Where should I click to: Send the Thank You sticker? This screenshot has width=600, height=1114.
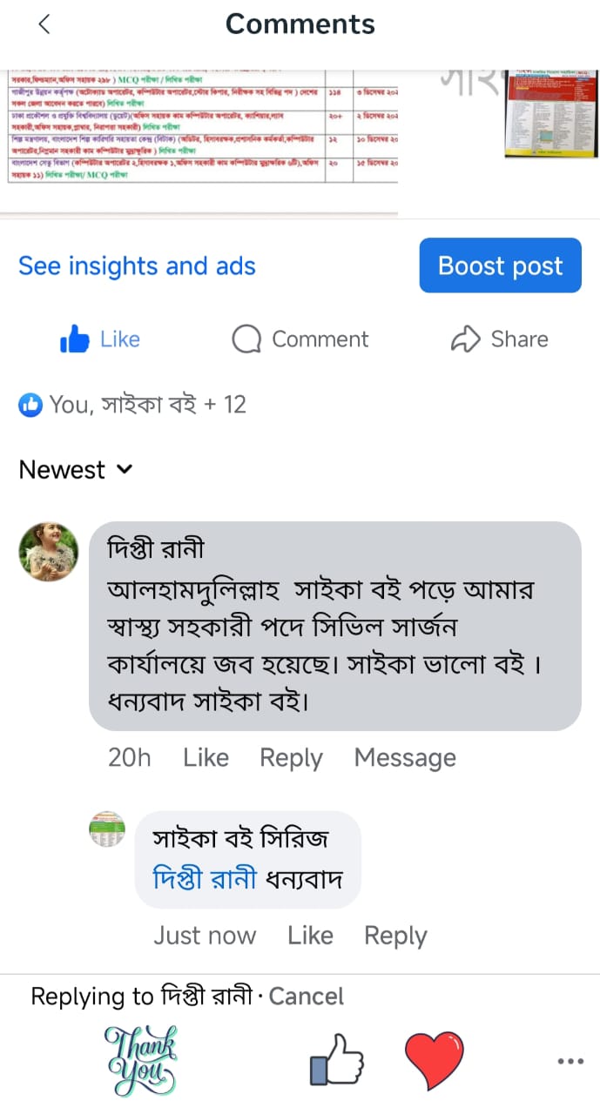click(142, 1060)
